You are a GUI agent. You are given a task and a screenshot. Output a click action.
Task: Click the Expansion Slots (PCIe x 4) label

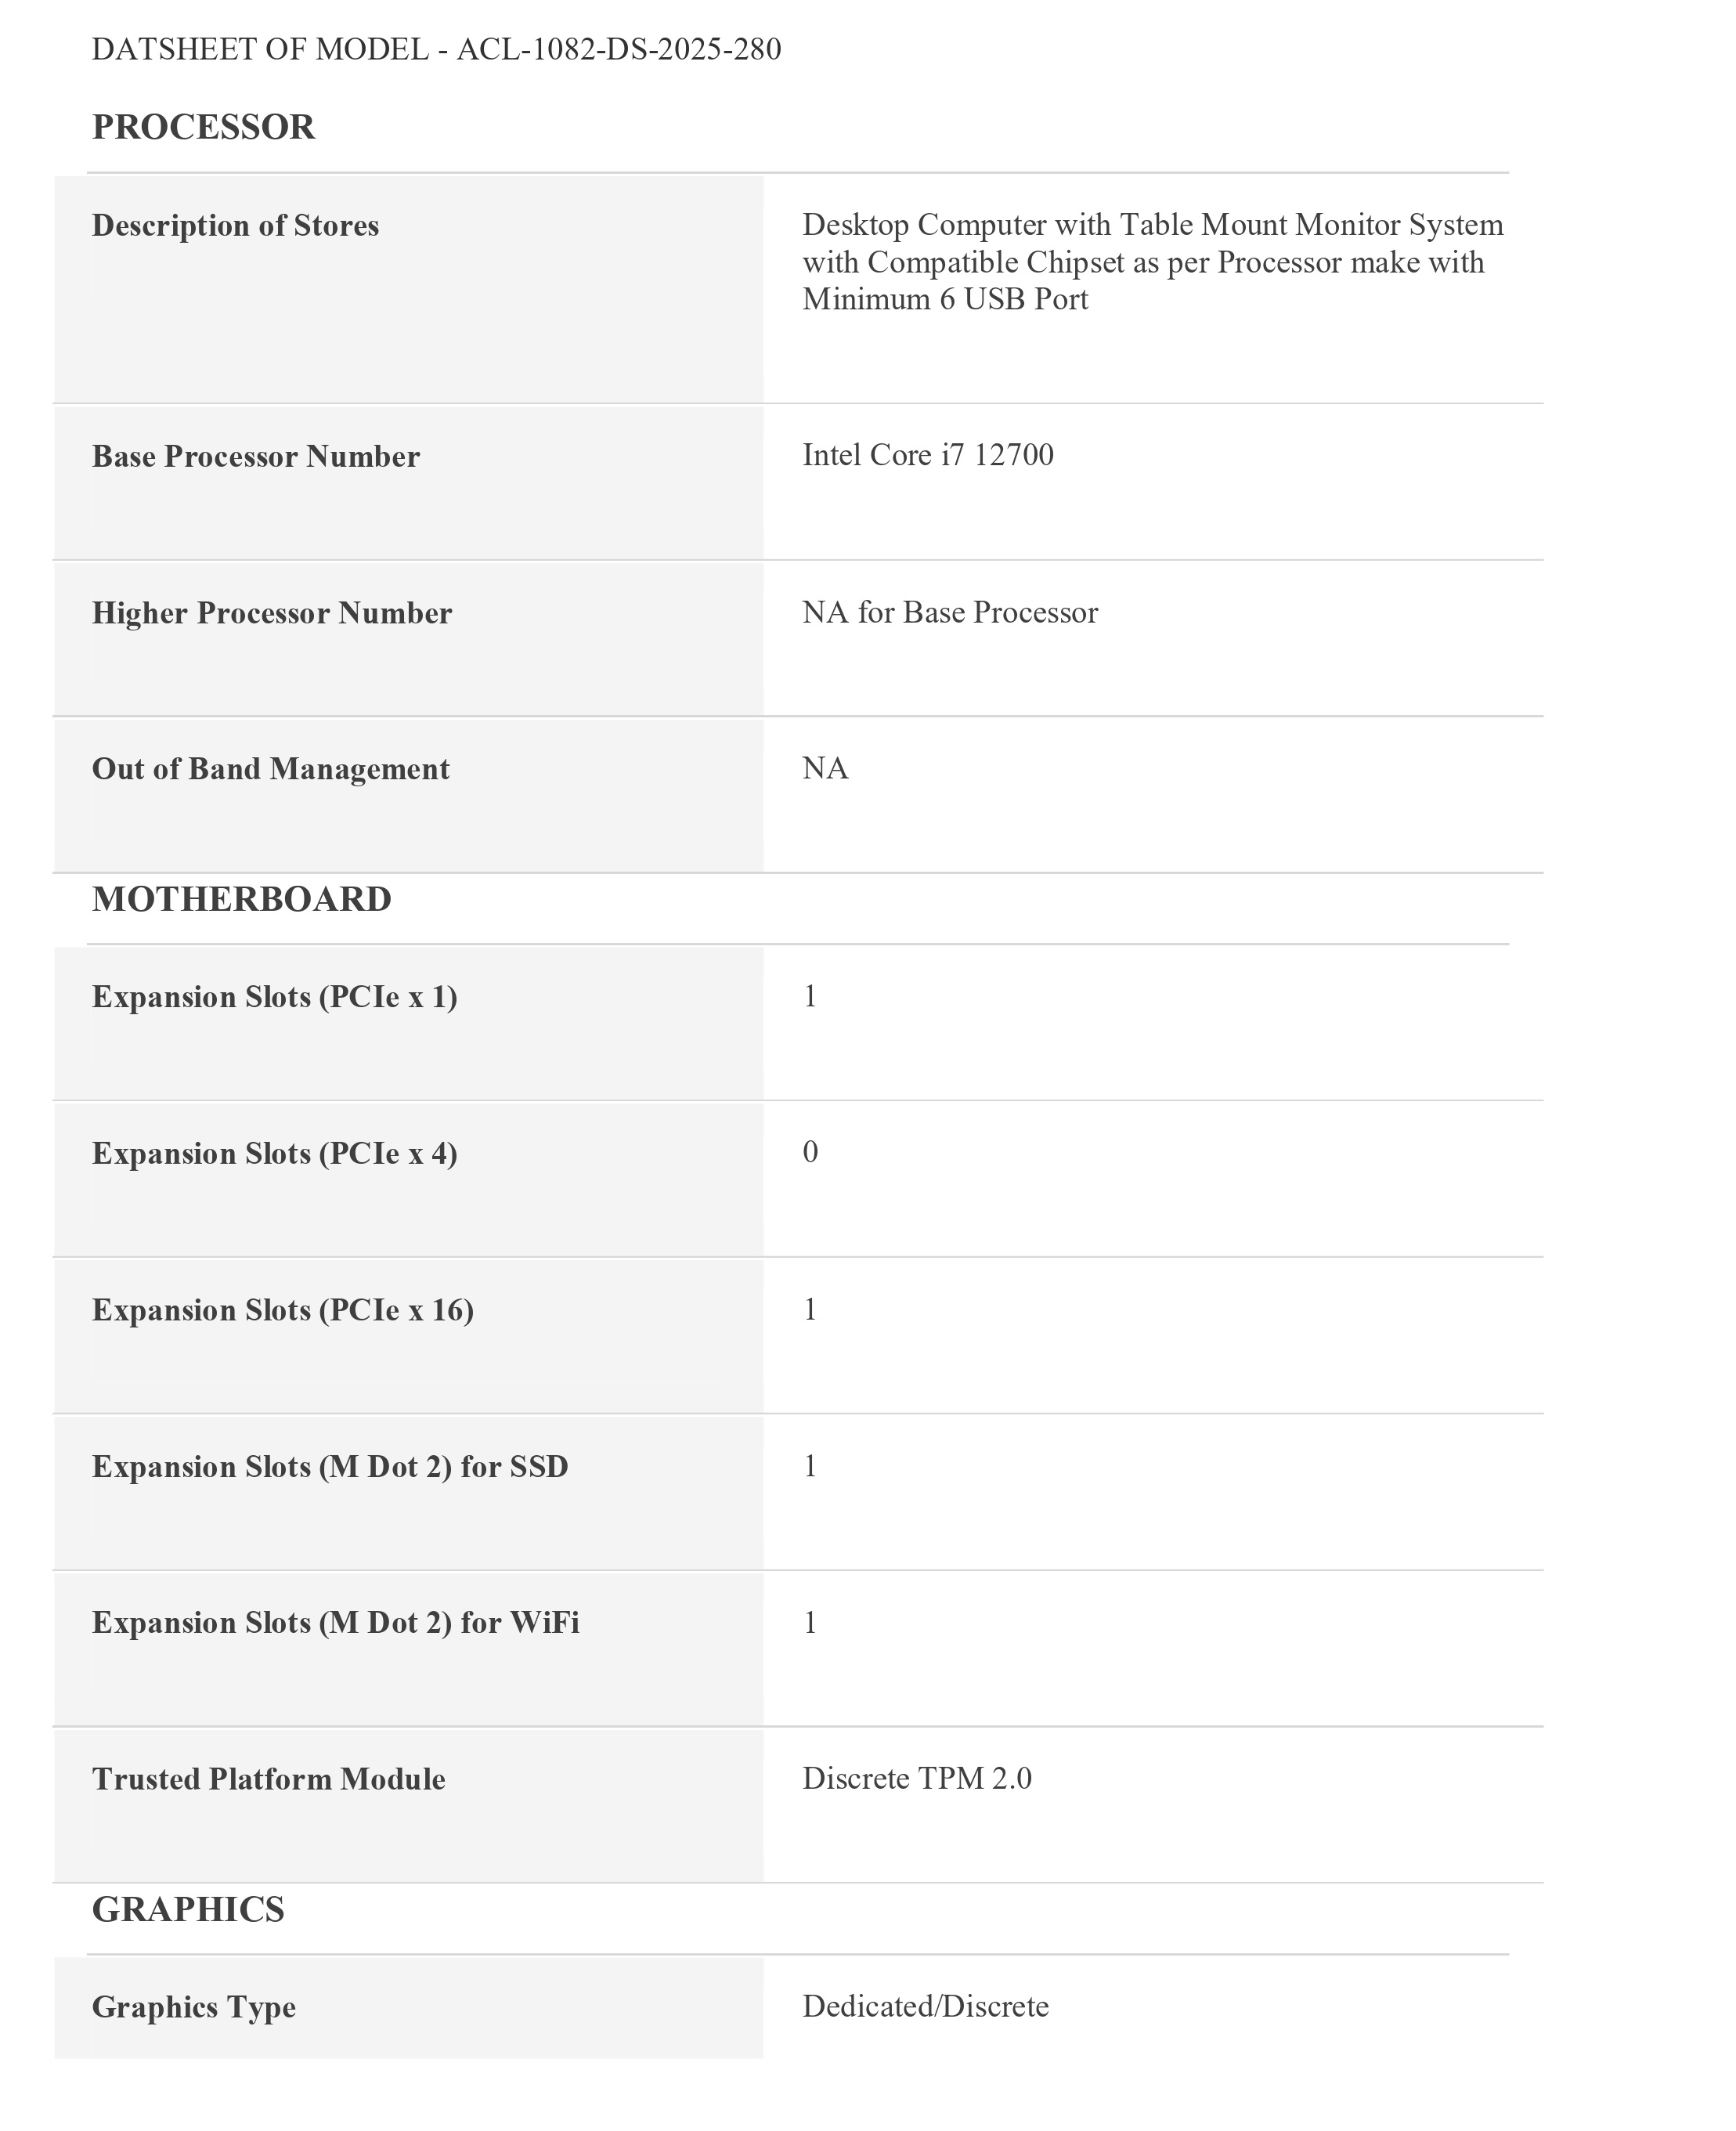click(274, 1154)
